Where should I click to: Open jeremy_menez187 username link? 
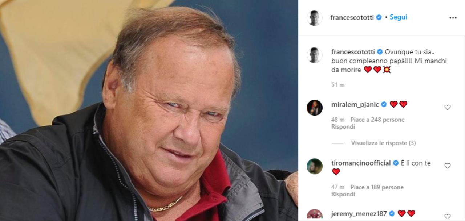point(359,213)
